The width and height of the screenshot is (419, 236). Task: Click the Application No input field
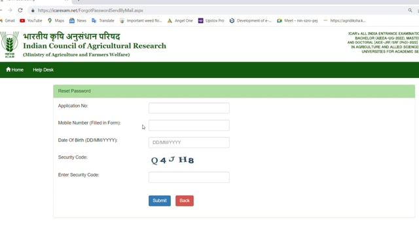(x=189, y=108)
